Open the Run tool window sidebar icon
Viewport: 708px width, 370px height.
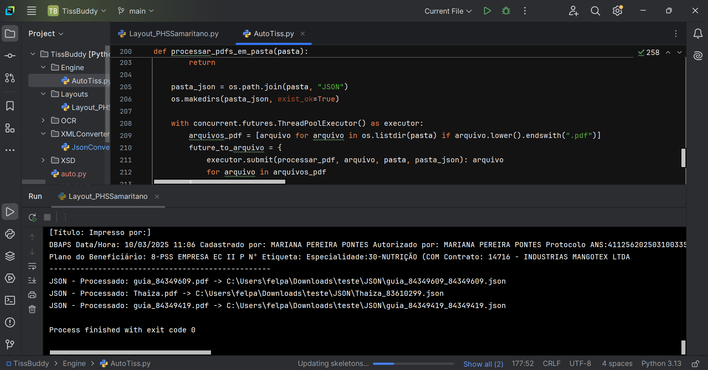pyautogui.click(x=10, y=212)
